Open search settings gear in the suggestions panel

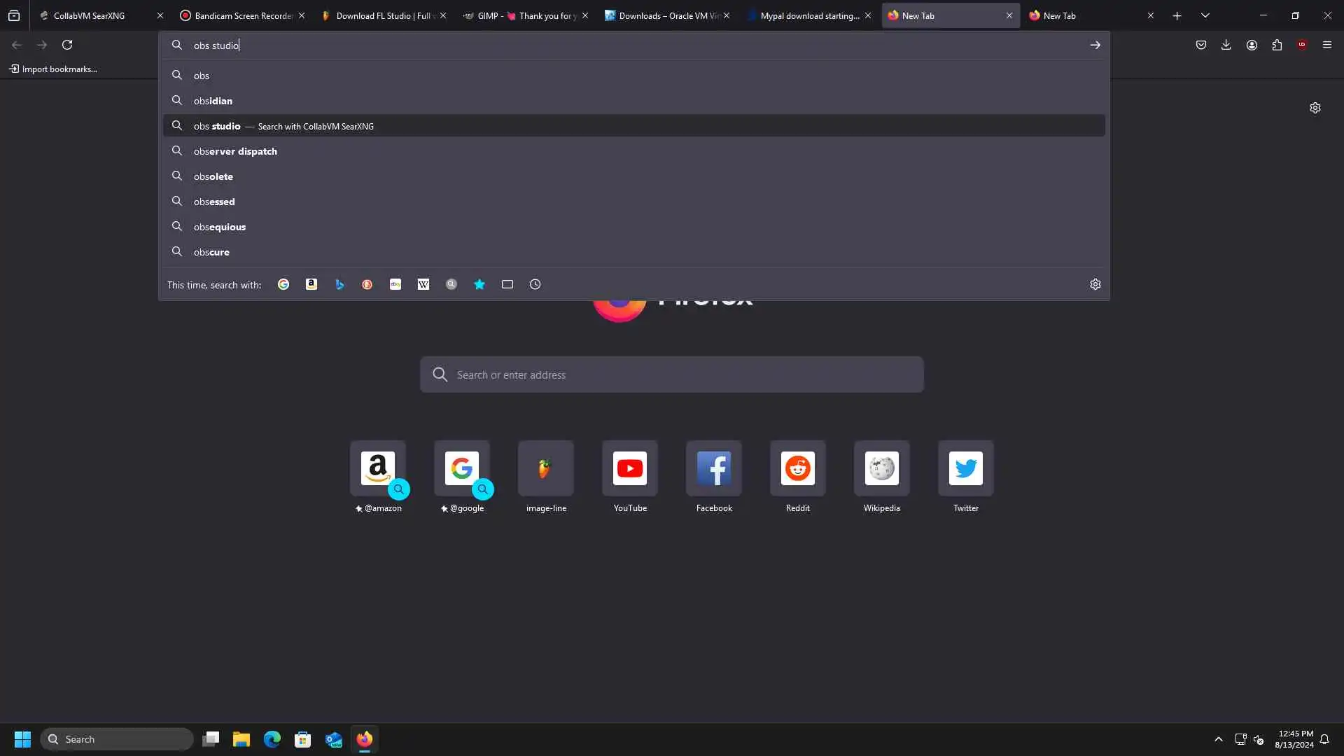click(x=1095, y=284)
